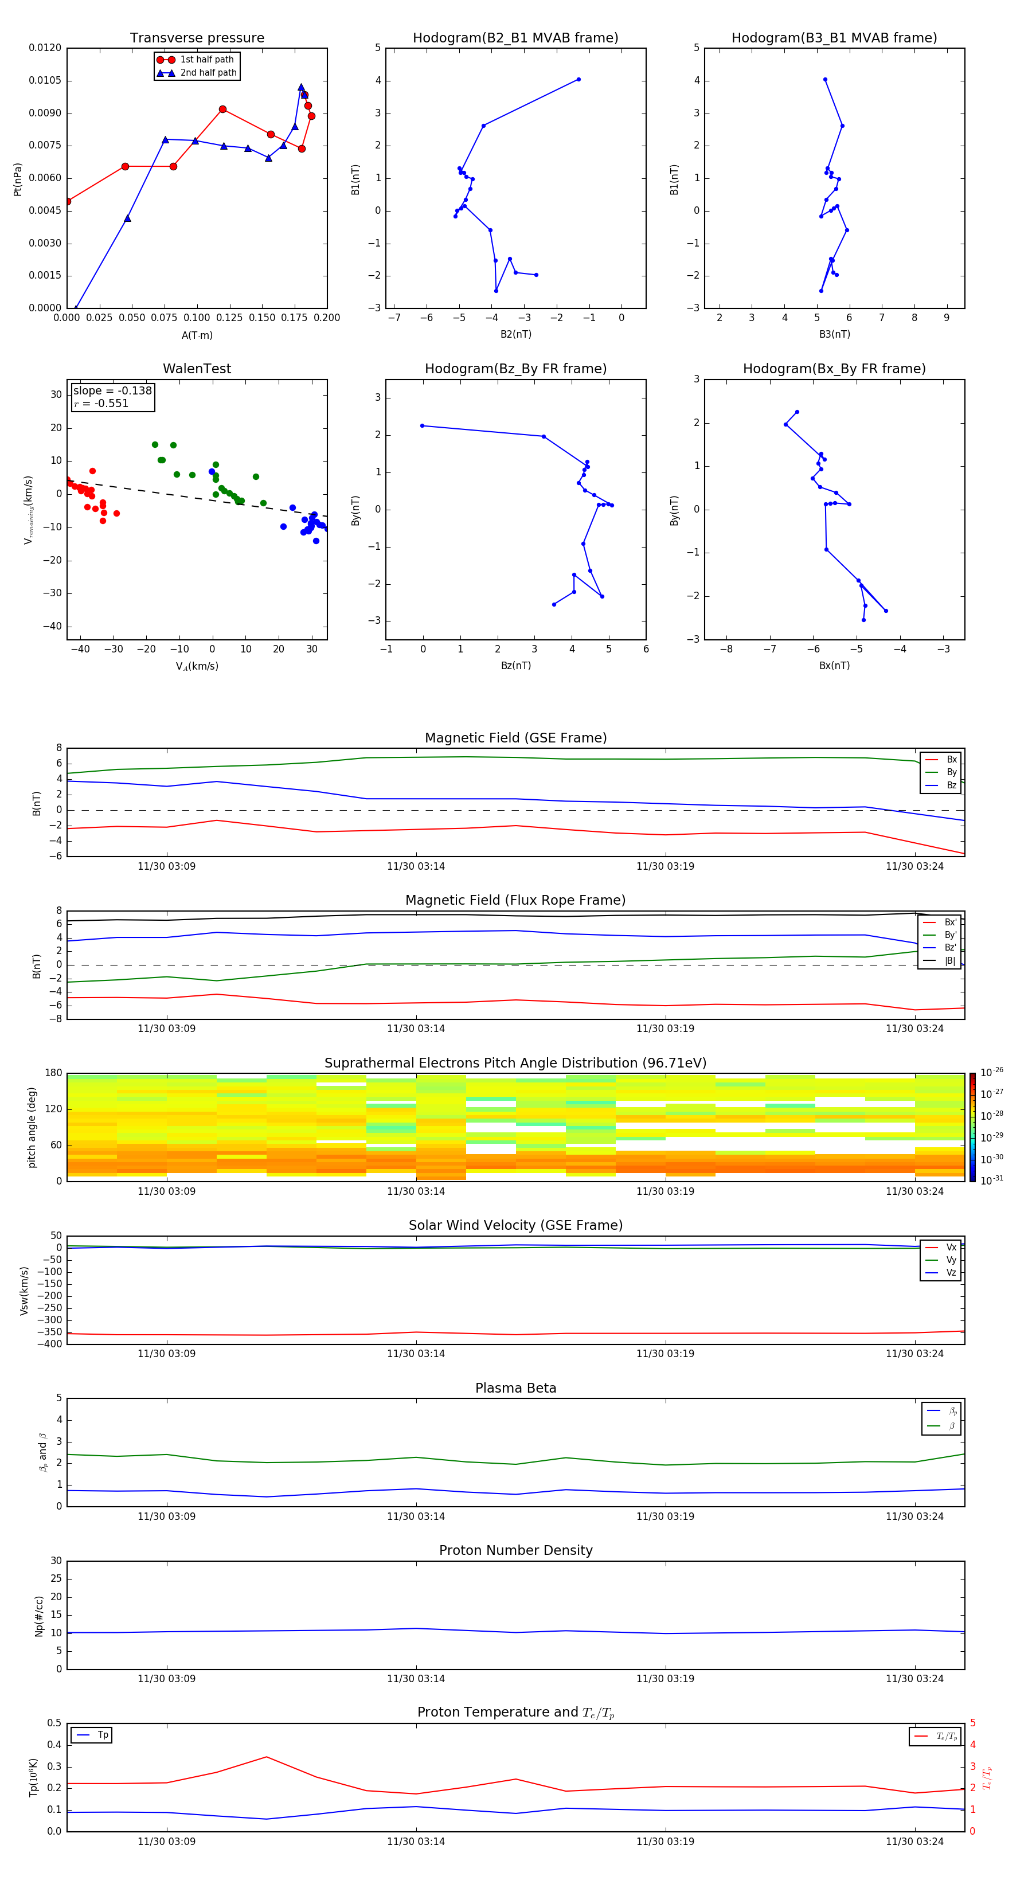Click the 'Bz(nT)' x-axis label

515,666
